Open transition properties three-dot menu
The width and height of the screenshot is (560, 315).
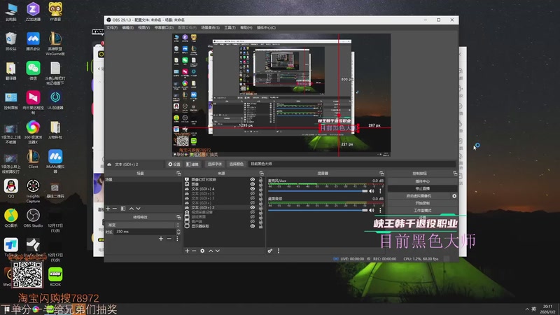pos(177,239)
